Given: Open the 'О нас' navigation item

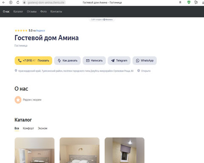Looking at the screenshot, I should 6,11.
